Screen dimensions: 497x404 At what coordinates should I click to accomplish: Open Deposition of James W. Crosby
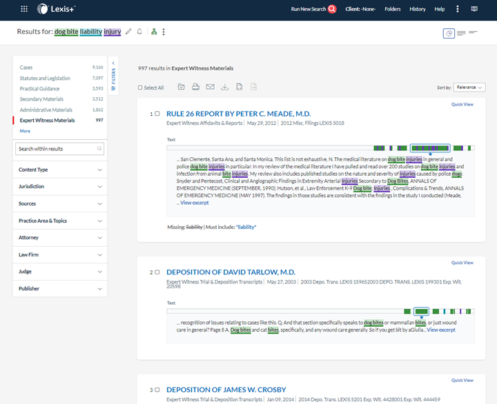point(226,390)
